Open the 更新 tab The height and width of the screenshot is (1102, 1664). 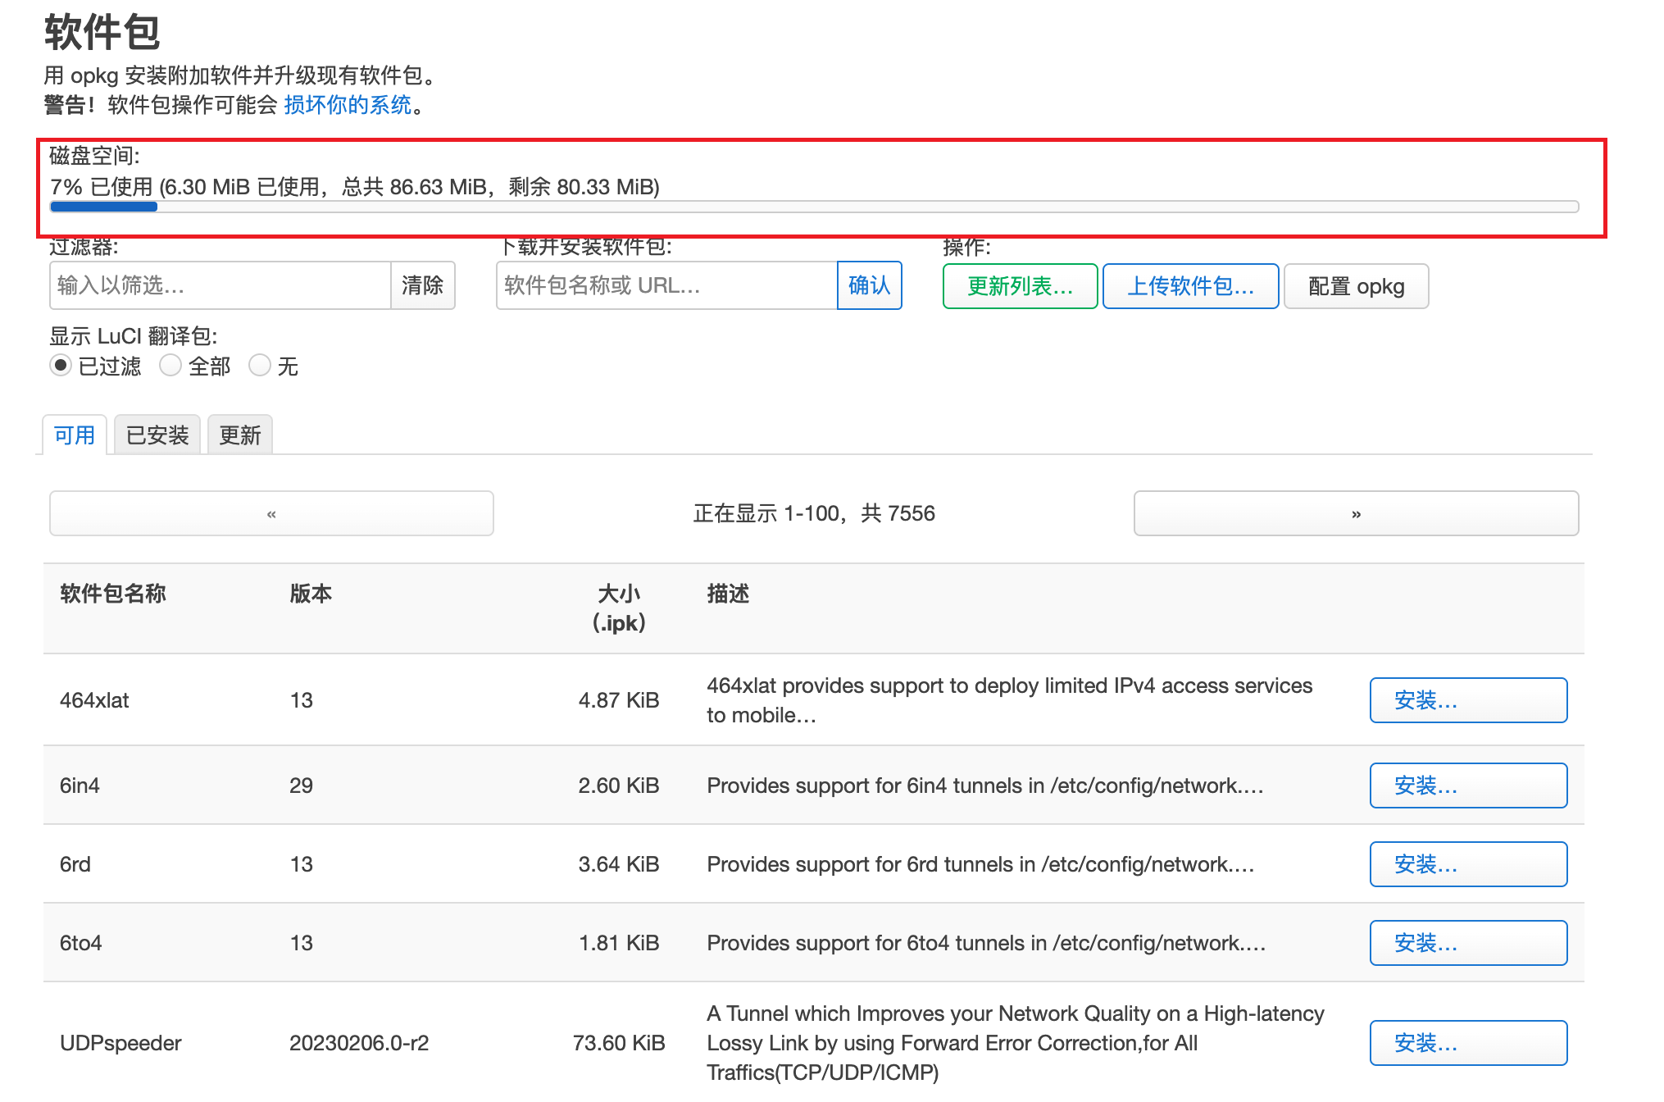(x=239, y=435)
